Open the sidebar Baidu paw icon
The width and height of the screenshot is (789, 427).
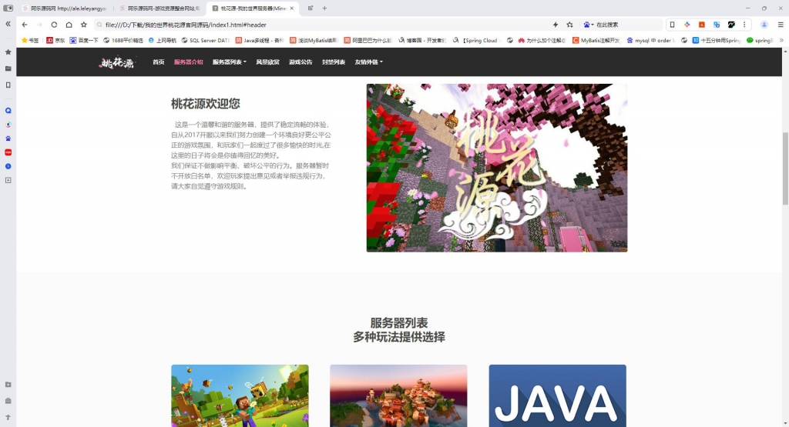pyautogui.click(x=8, y=138)
